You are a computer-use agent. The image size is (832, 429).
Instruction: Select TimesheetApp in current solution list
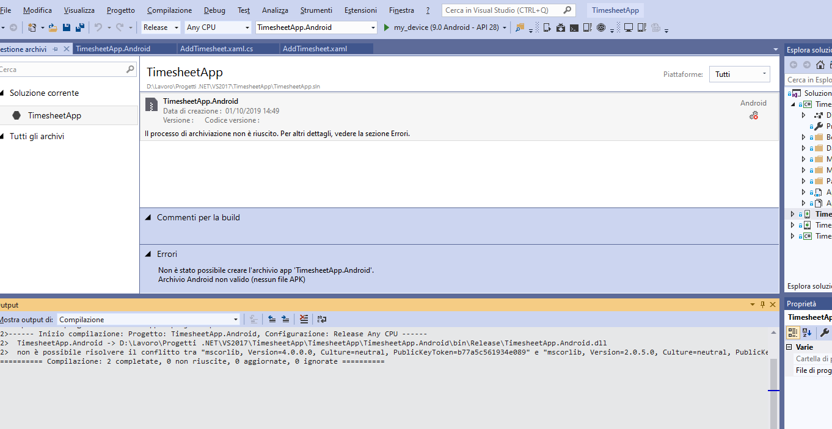tap(69, 115)
